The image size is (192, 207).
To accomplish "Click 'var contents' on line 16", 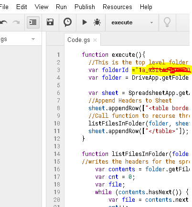I will click(x=115, y=169).
